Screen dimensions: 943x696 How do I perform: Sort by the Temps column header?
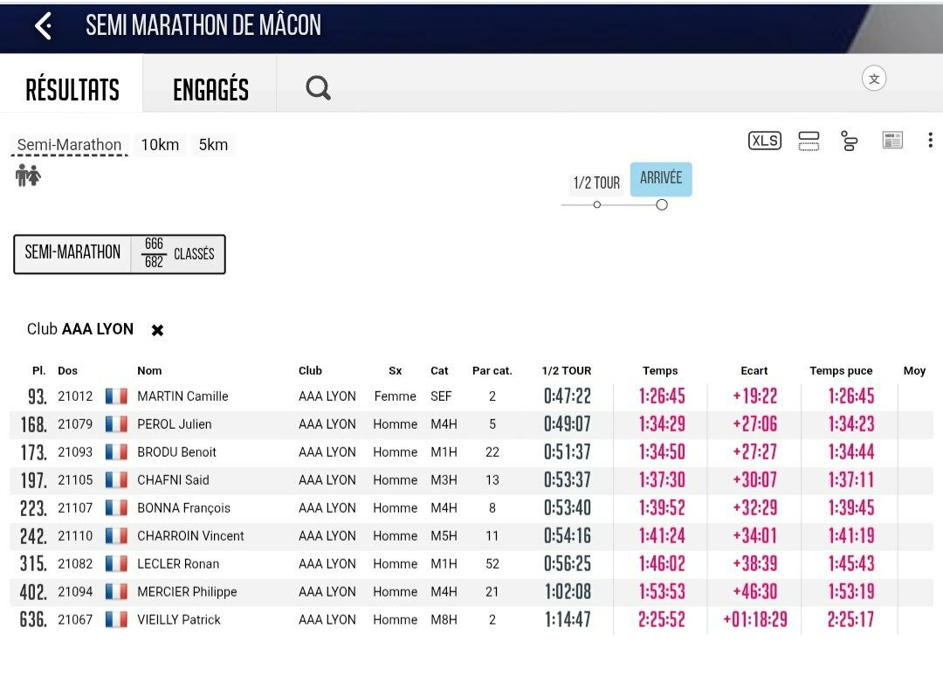tap(660, 370)
